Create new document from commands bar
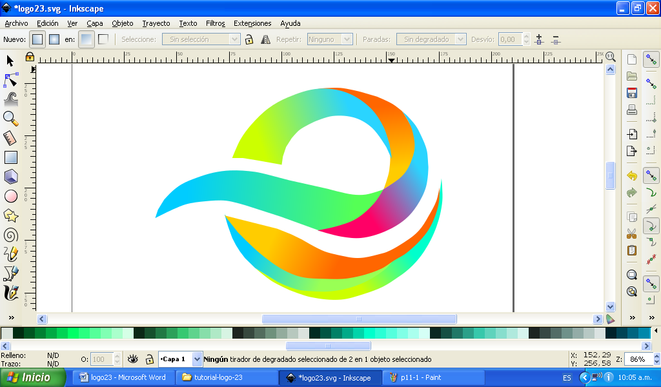 tap(631, 59)
